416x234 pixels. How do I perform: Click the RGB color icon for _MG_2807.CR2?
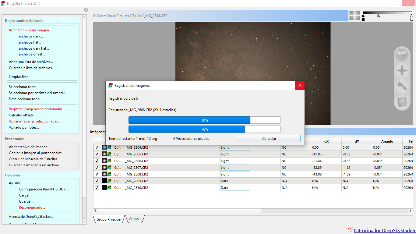[x=109, y=168]
